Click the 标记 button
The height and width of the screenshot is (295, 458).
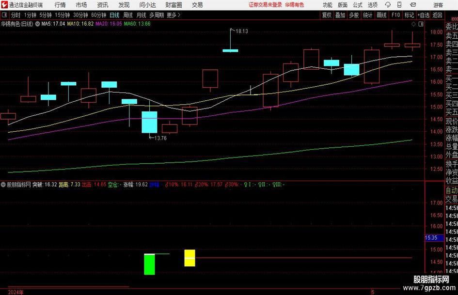[409, 15]
